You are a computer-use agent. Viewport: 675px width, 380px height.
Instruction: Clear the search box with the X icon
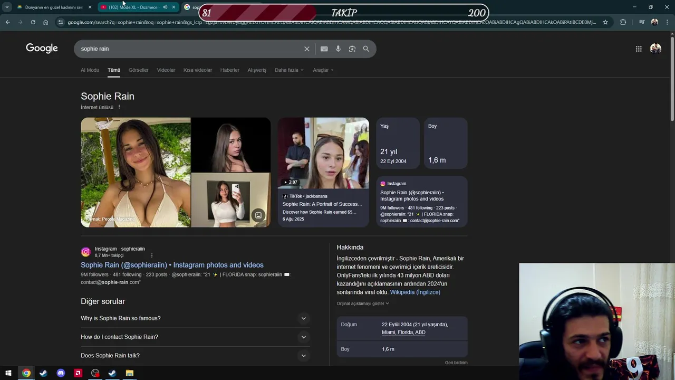pos(307,49)
